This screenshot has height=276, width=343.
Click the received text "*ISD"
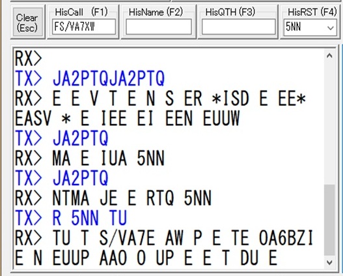click(230, 99)
